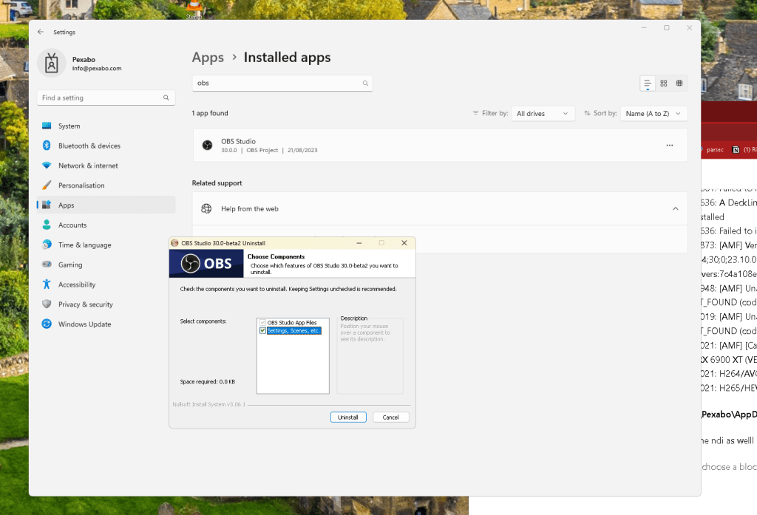Screen dimensions: 757x515
Task: Open the Sort by Name (A to Z) dropdown
Action: pos(654,114)
